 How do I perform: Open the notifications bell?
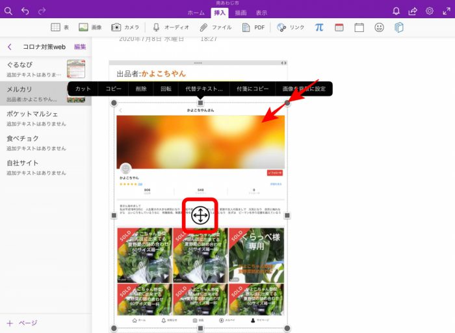tap(396, 11)
